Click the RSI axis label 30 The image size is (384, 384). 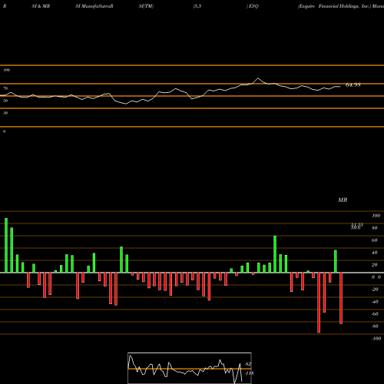coord(5,113)
